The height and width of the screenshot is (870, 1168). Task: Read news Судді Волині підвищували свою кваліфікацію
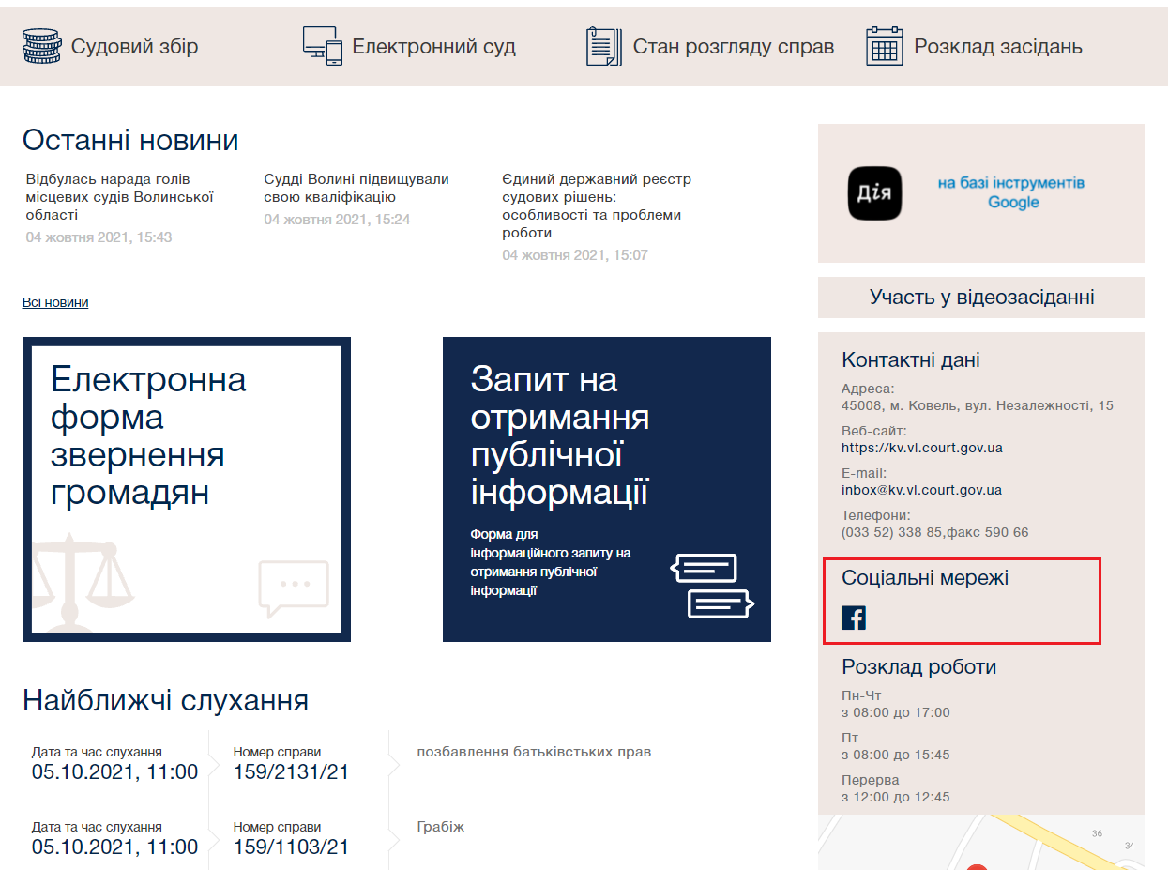click(x=356, y=188)
